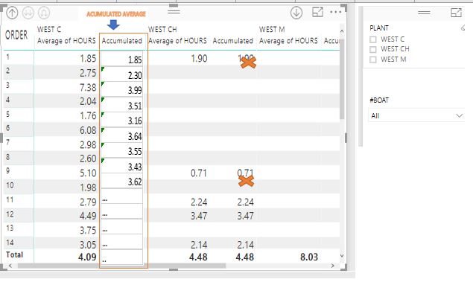Check the WEST M plant checkbox
Viewport: 473px width, 282px height.
[373, 60]
